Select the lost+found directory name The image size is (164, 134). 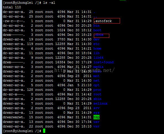[104, 62]
